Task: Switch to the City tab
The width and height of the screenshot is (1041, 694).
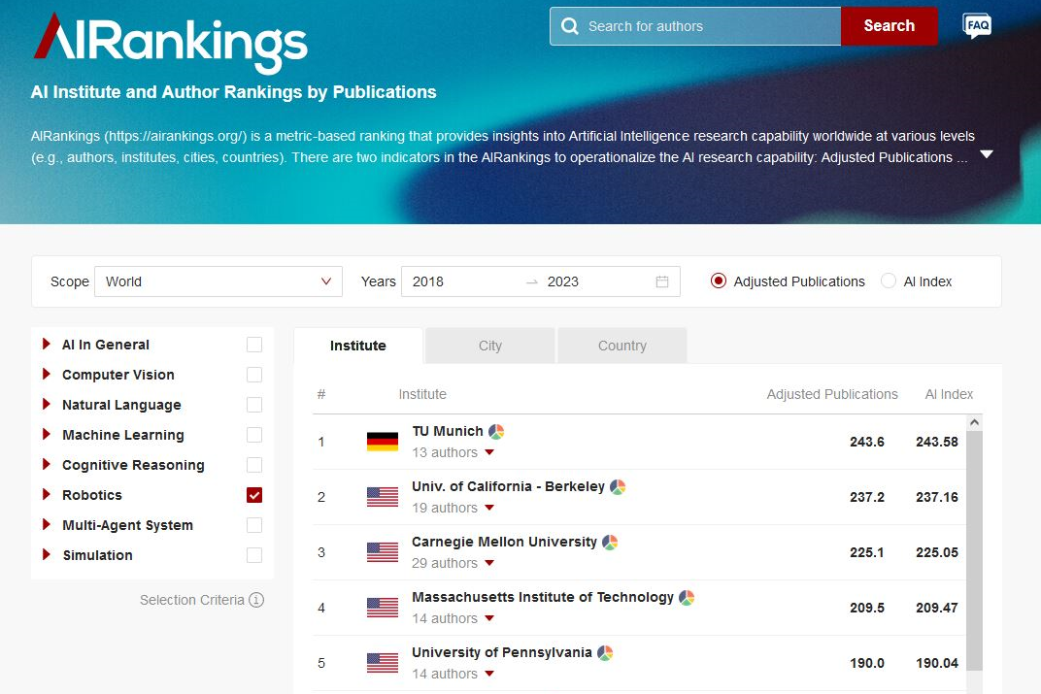Action: click(490, 346)
